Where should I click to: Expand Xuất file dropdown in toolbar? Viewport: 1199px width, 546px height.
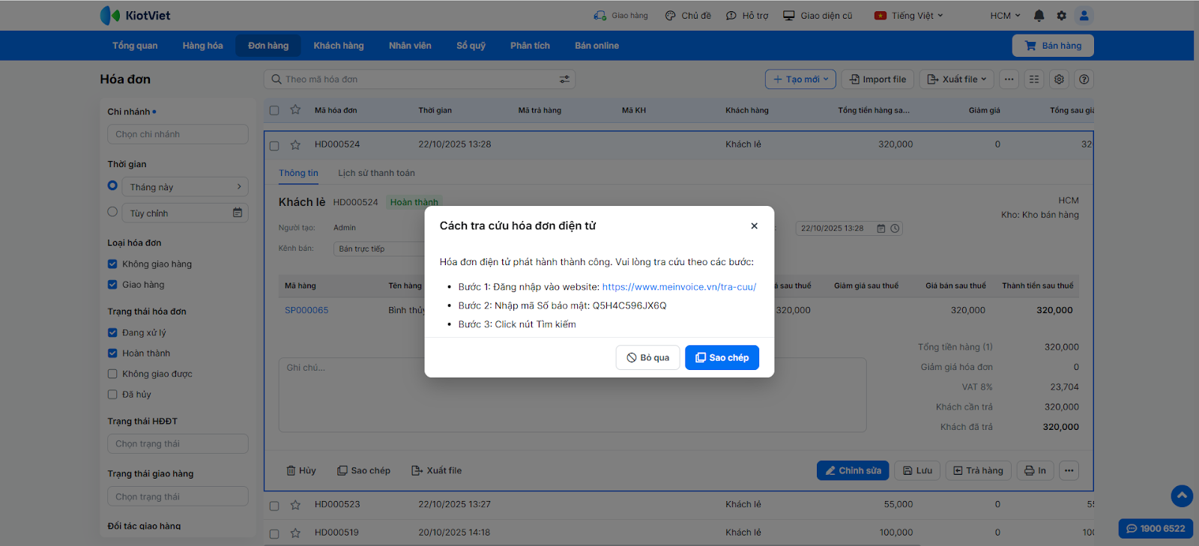(x=957, y=79)
